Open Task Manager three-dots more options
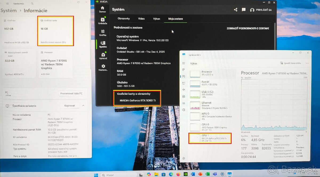 307,63
